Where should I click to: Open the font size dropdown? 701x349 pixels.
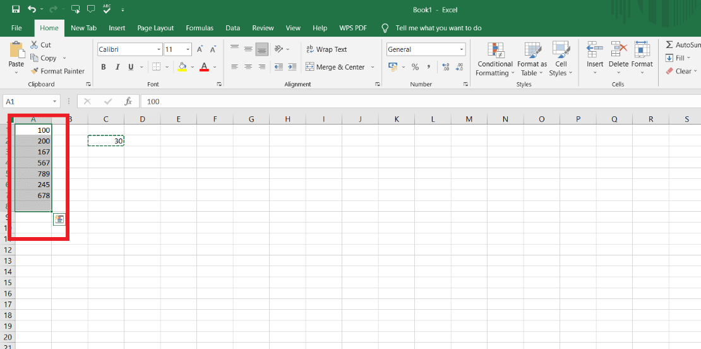(x=188, y=49)
